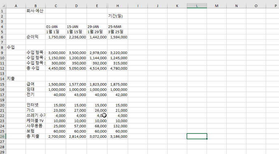Click the 인터넷 label cell

click(36, 105)
